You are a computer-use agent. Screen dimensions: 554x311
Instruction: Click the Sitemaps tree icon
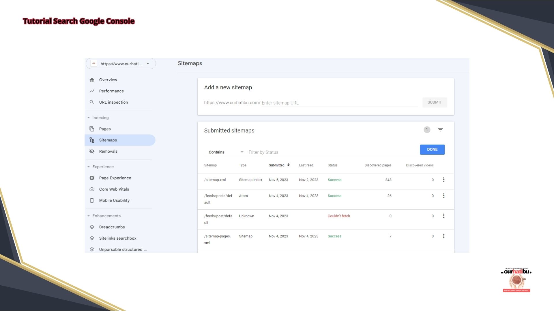92,140
